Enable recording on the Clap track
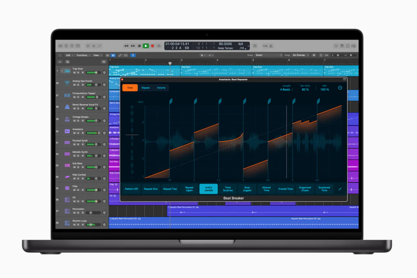This screenshot has width=417, height=278. [x=83, y=189]
